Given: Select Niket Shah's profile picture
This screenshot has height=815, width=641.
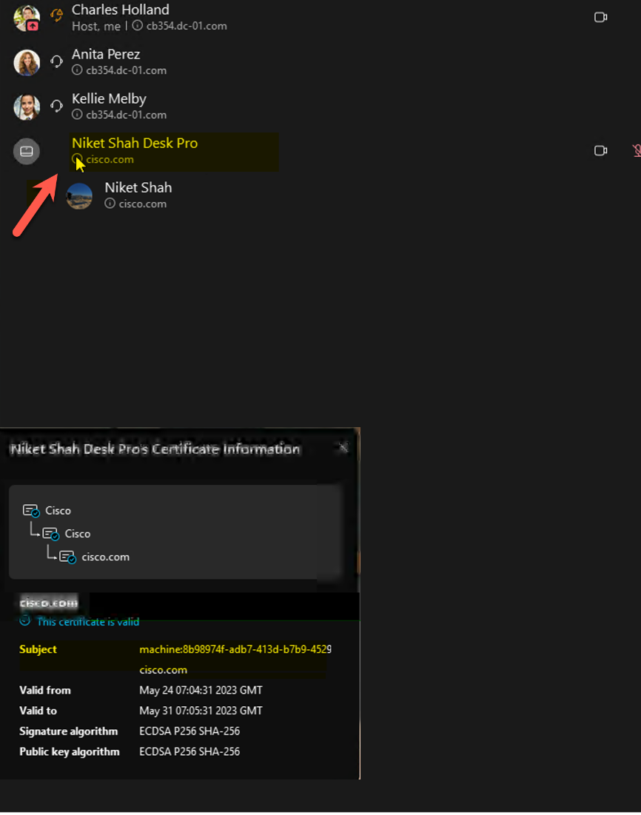Looking at the screenshot, I should point(79,196).
